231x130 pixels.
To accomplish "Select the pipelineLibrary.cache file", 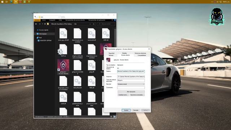I will click(78, 99).
